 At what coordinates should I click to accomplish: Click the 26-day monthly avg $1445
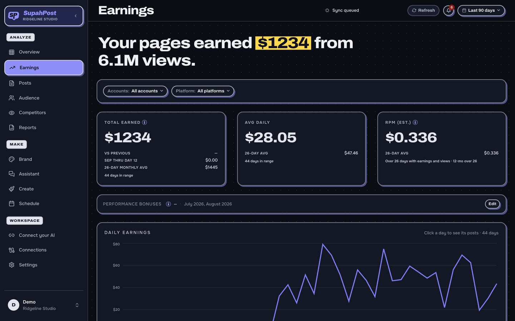coord(211,167)
